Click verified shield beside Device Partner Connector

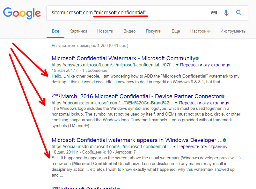pyautogui.click(x=223, y=96)
